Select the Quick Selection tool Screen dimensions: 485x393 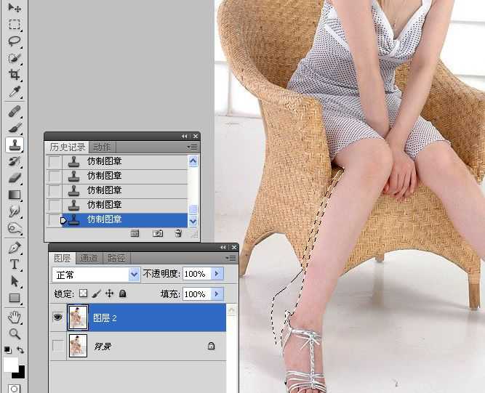pos(15,58)
